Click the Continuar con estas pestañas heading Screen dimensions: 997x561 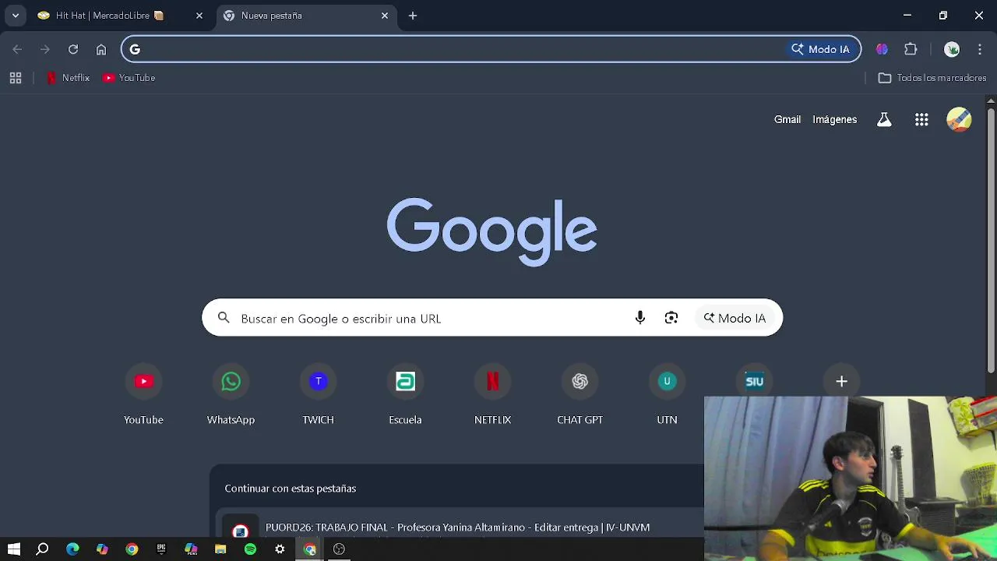(x=291, y=489)
